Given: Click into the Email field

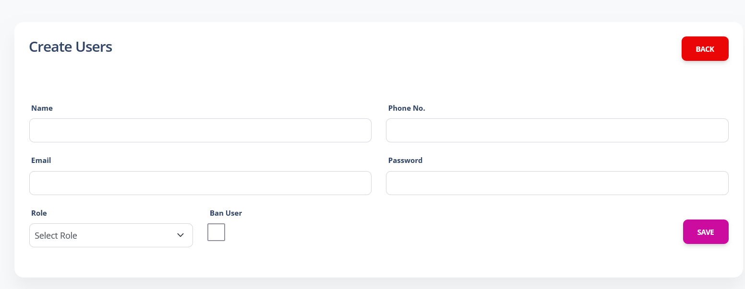Looking at the screenshot, I should pyautogui.click(x=200, y=183).
